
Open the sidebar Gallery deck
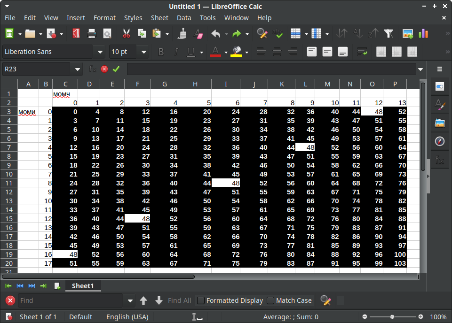coord(440,123)
